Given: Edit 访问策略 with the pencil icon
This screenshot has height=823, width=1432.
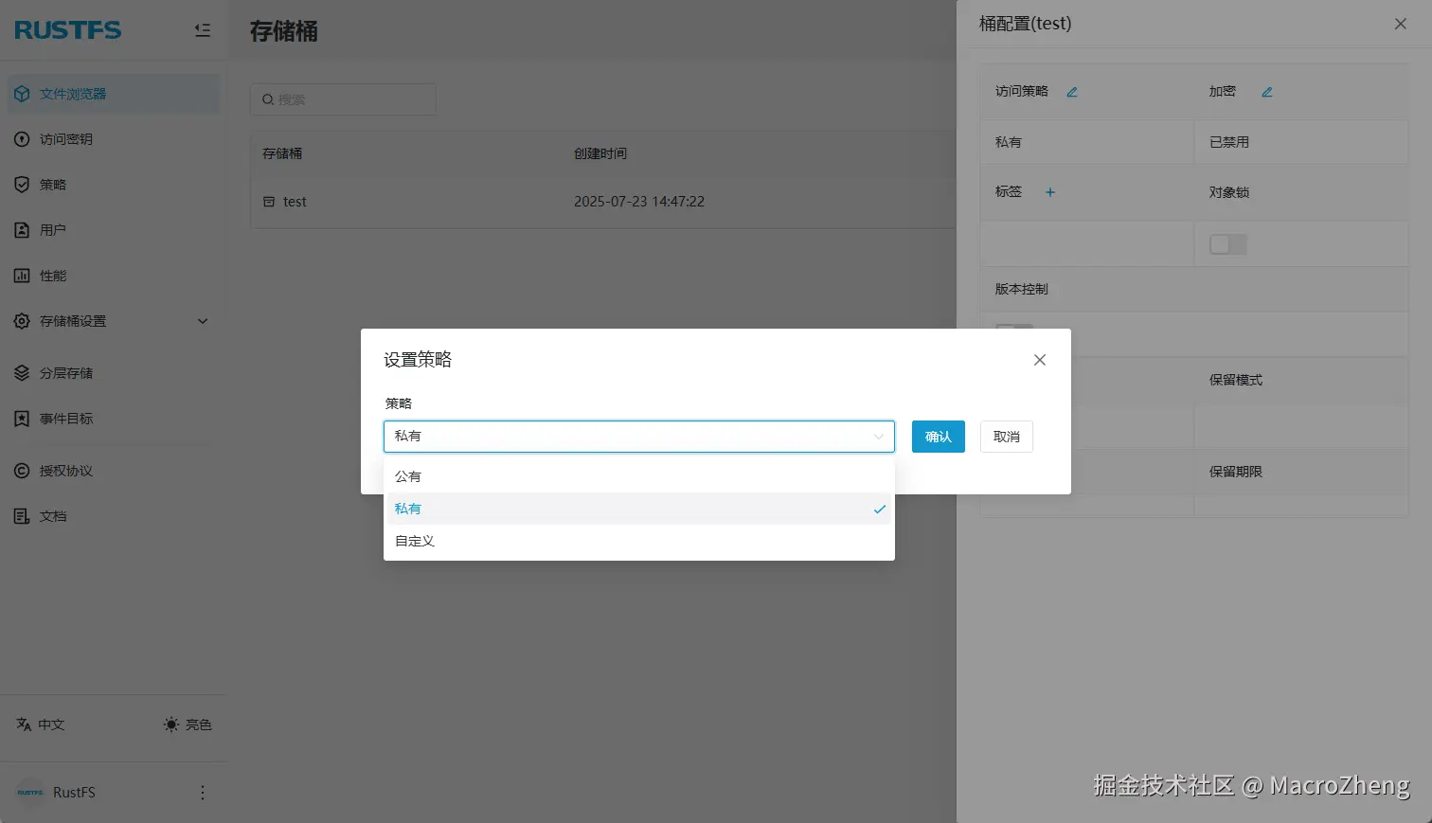Looking at the screenshot, I should point(1072,92).
